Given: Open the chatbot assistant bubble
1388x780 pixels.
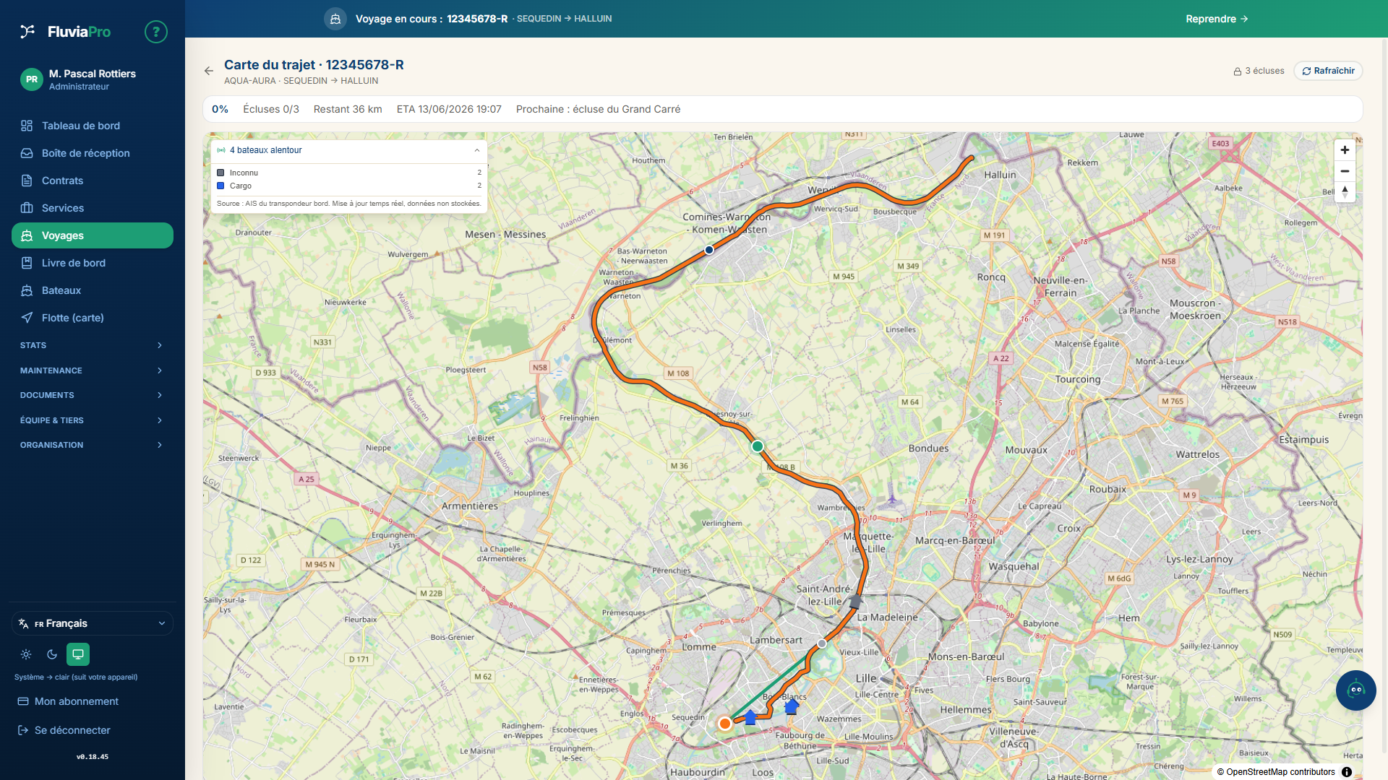Looking at the screenshot, I should pyautogui.click(x=1356, y=690).
